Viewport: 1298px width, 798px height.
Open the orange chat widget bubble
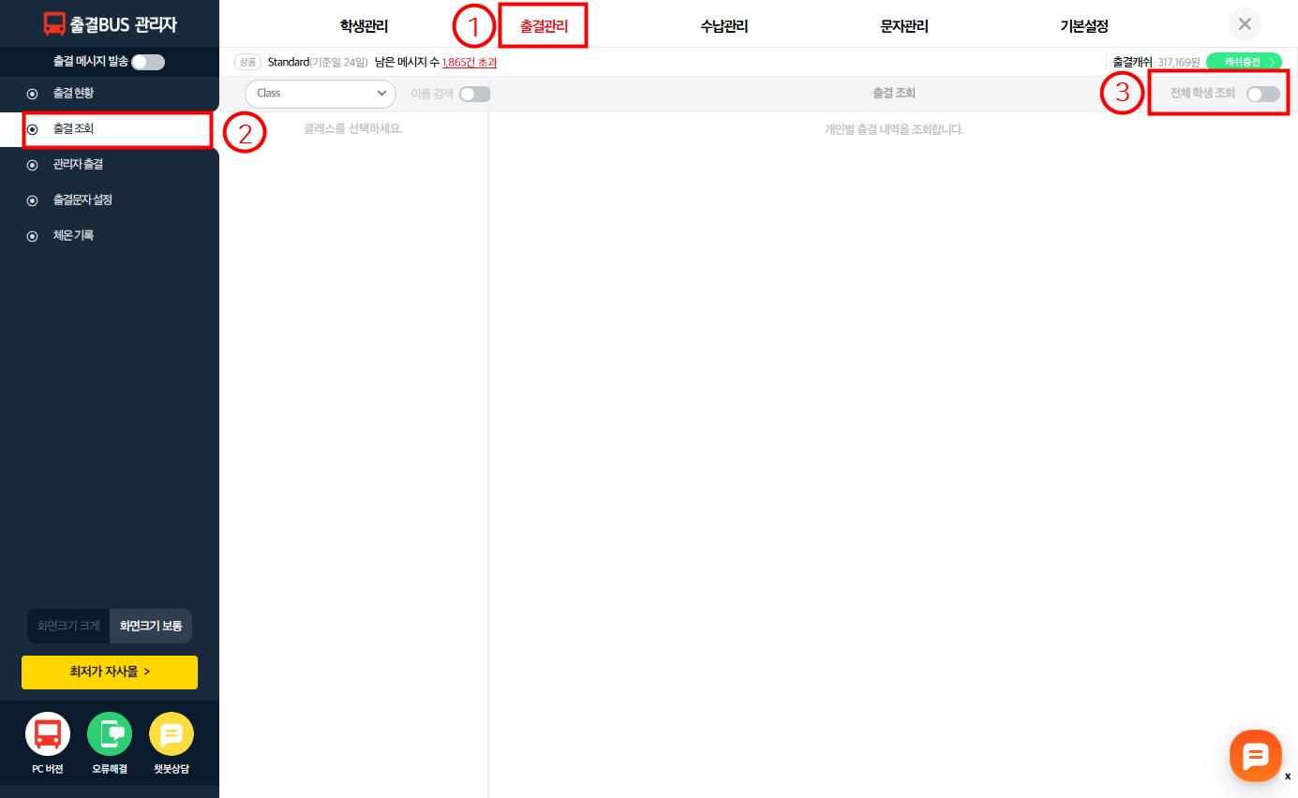[1255, 755]
